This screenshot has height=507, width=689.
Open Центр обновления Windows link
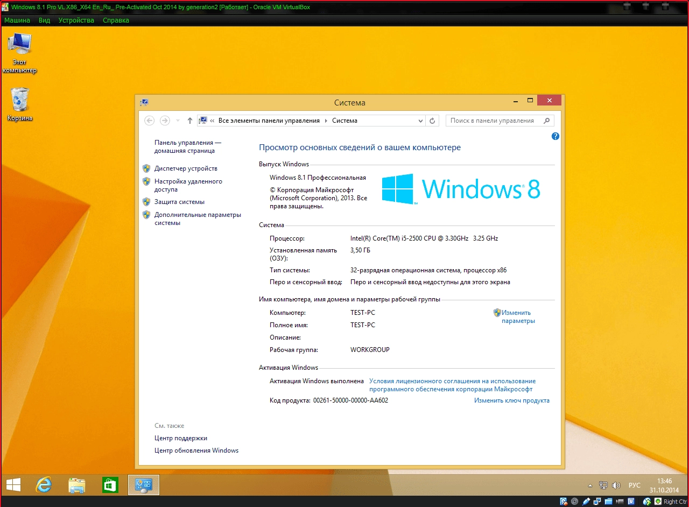coord(196,450)
